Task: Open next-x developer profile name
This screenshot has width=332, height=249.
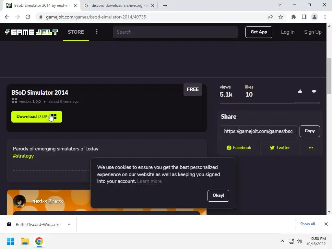Action: pos(40,201)
